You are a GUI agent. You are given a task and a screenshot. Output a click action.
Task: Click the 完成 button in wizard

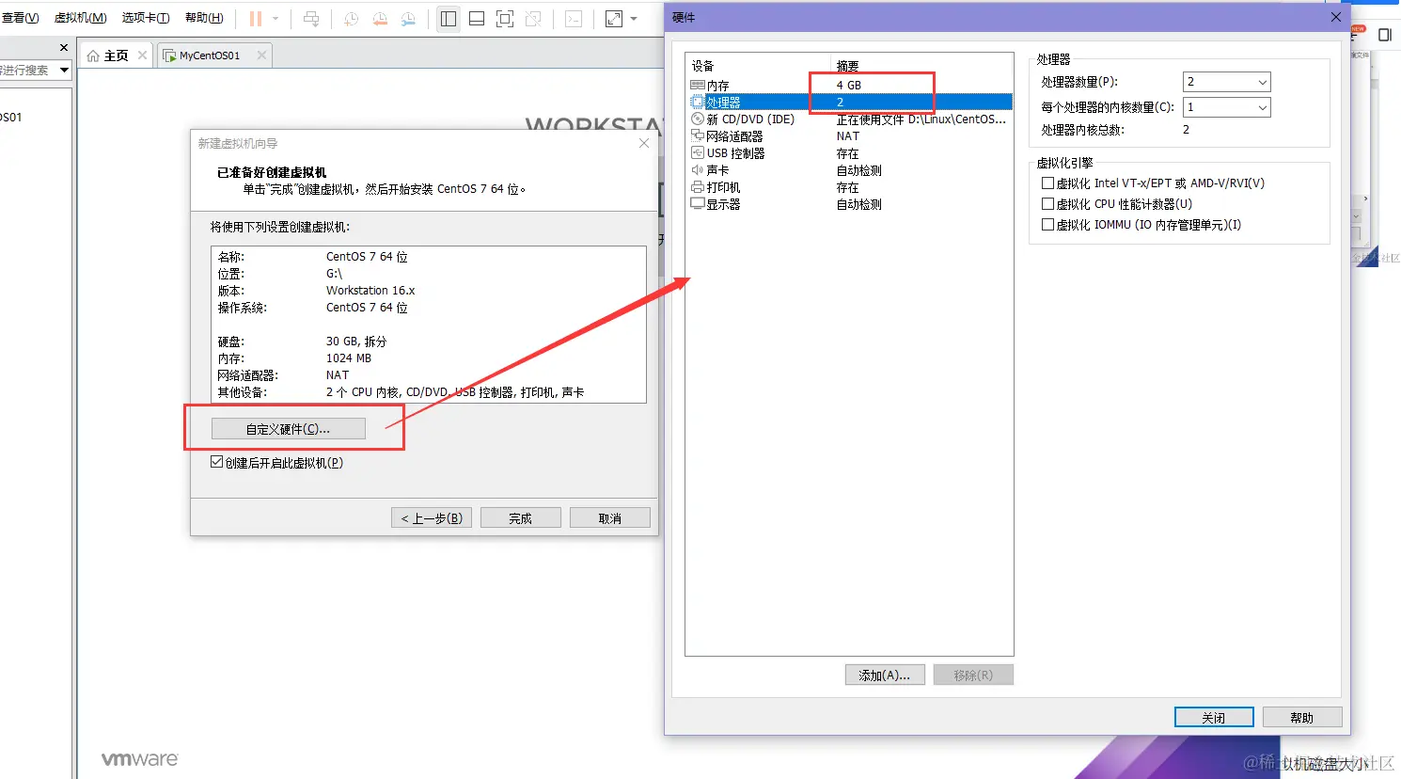tap(520, 518)
